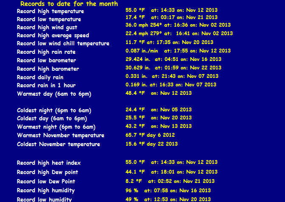Click the 'Record rain in 1 hour' label
Screen dimensions: 285x202
46,86
